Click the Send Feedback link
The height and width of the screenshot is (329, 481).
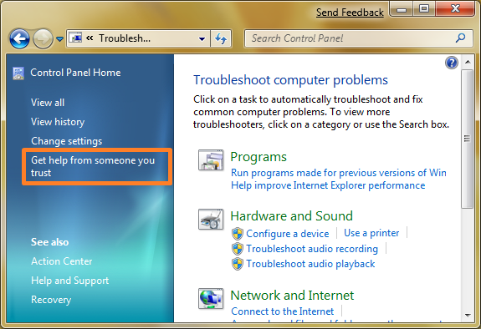350,13
